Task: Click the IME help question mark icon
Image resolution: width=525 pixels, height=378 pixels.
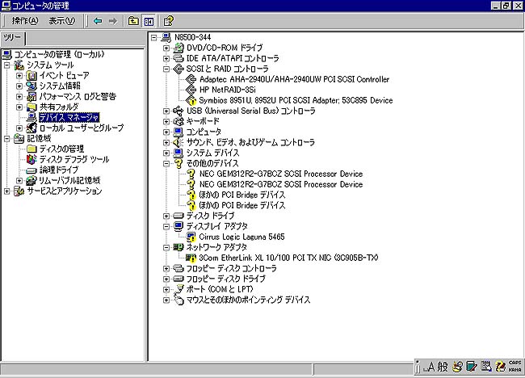Action: (x=500, y=367)
